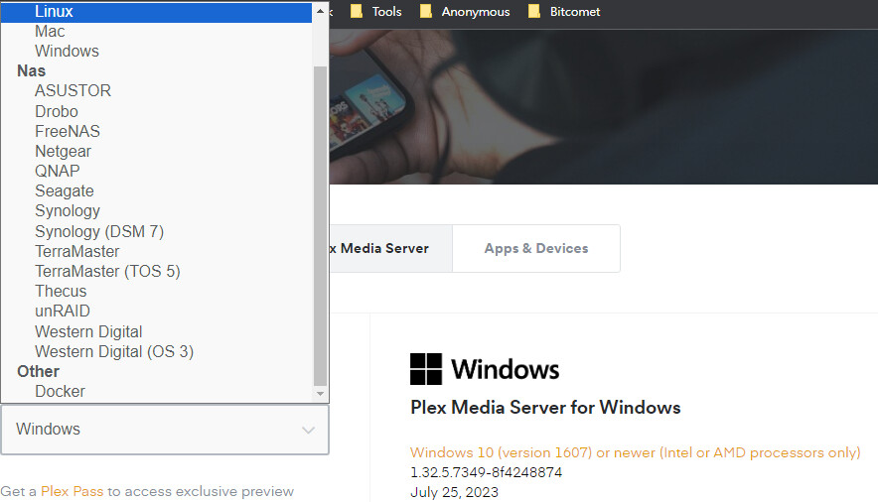878x502 pixels.
Task: Switch to Plex Media Server tab
Action: pos(390,248)
